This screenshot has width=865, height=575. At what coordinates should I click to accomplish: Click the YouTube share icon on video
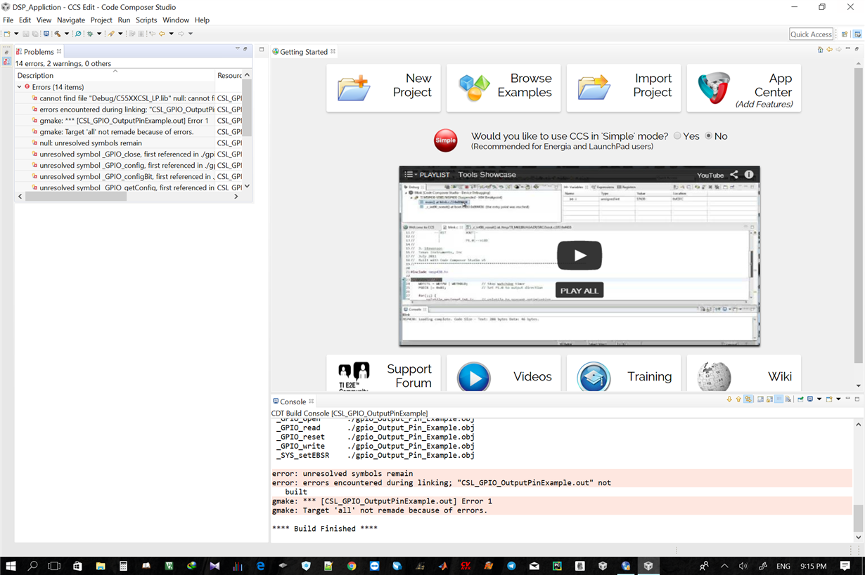point(734,175)
